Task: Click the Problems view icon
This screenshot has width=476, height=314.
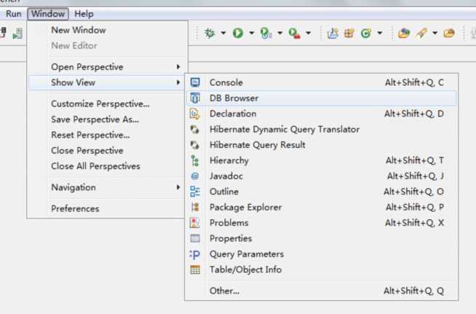Action: tap(195, 222)
